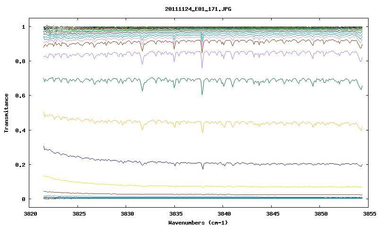
Task: Click x-axis tick label 3850
Action: [321, 214]
